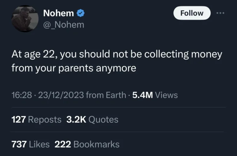Click Nohem's profile picture
Screen dimensions: 237x156
(25, 18)
